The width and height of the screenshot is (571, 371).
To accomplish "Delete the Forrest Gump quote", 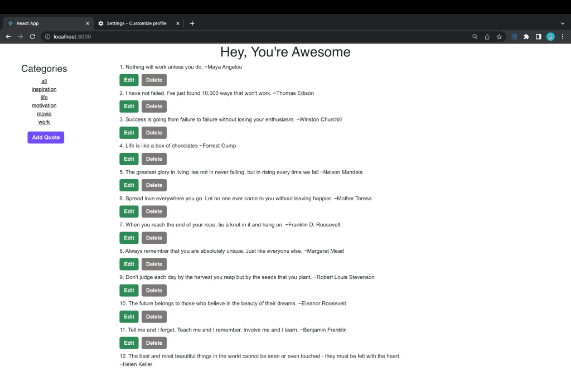I will [x=154, y=159].
